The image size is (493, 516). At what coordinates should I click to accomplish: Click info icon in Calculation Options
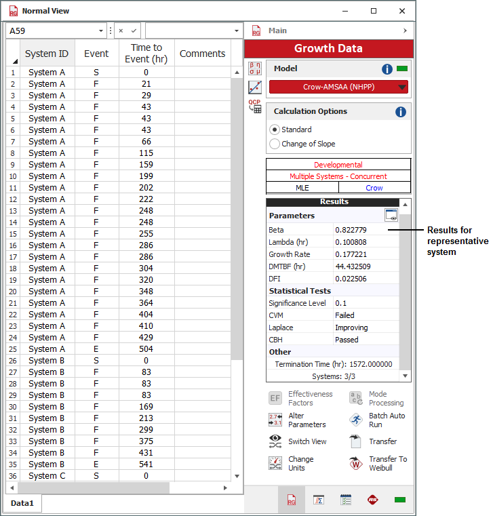pyautogui.click(x=400, y=112)
